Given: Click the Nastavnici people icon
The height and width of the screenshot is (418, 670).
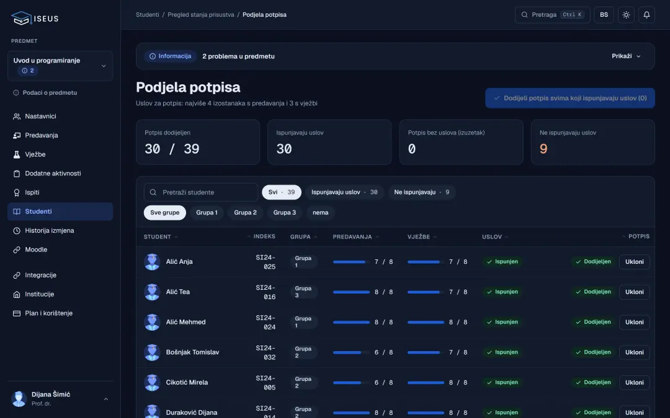Looking at the screenshot, I should pos(17,116).
